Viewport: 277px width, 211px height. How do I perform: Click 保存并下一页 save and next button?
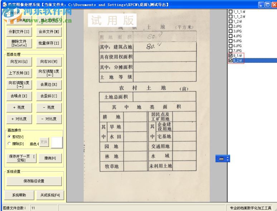[x=21, y=158]
